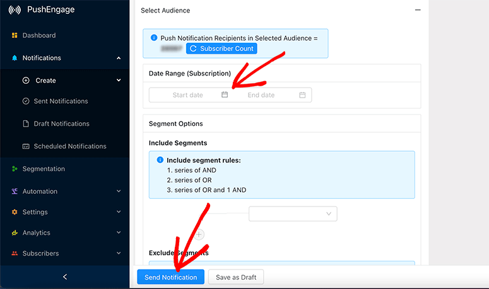Click the Segmentation icon in sidebar
489x289 pixels.
(15, 169)
